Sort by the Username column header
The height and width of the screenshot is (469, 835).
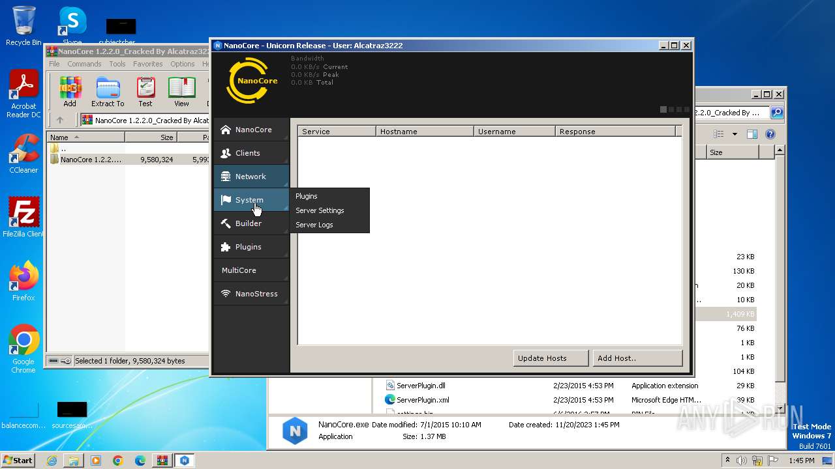pyautogui.click(x=515, y=132)
